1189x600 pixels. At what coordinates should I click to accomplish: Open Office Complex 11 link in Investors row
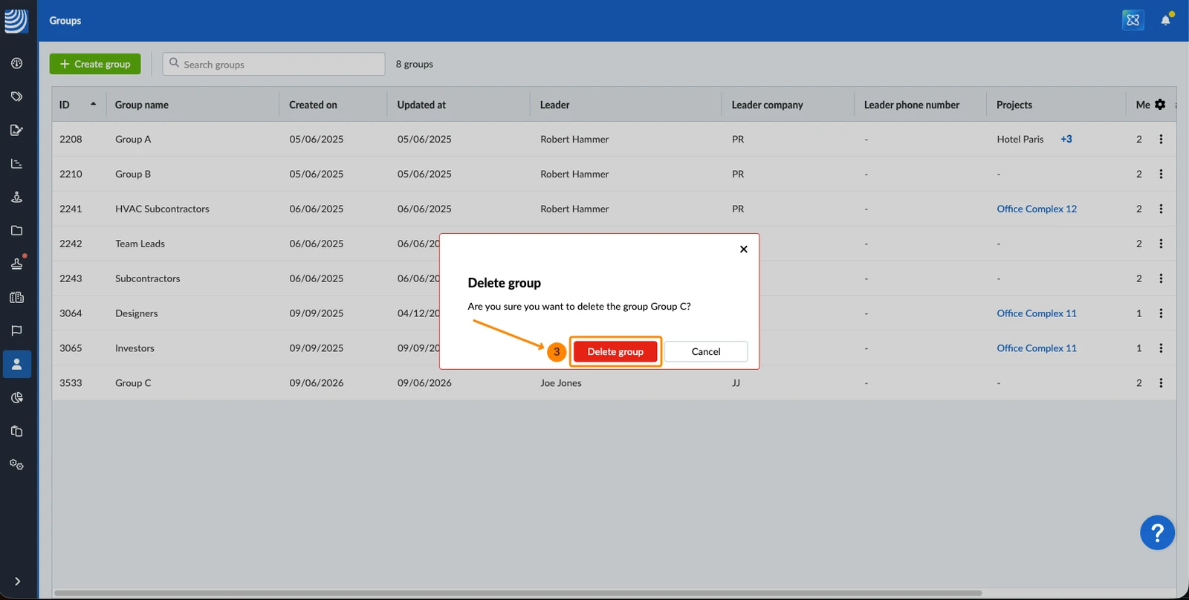1037,348
